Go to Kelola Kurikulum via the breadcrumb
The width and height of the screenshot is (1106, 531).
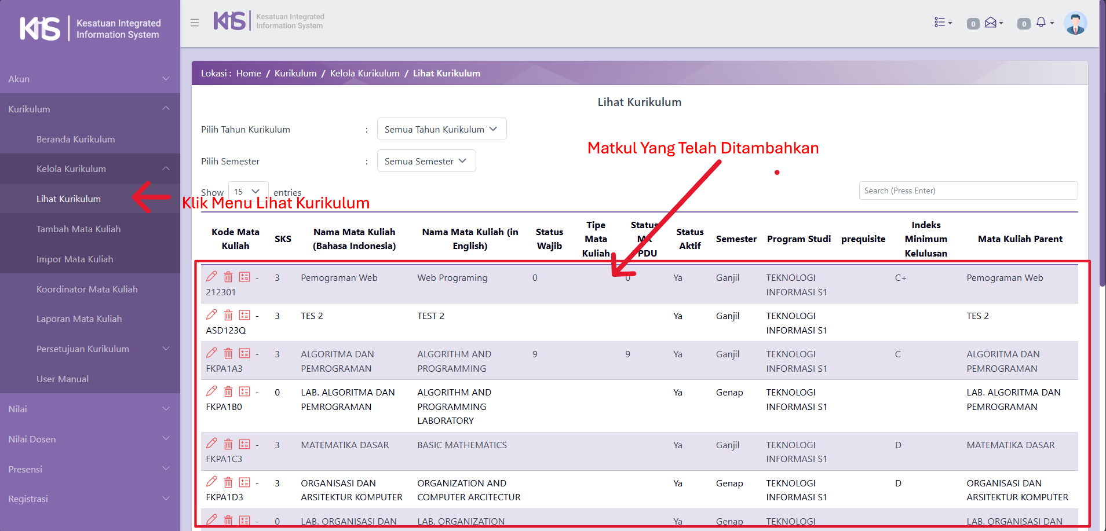[364, 74]
